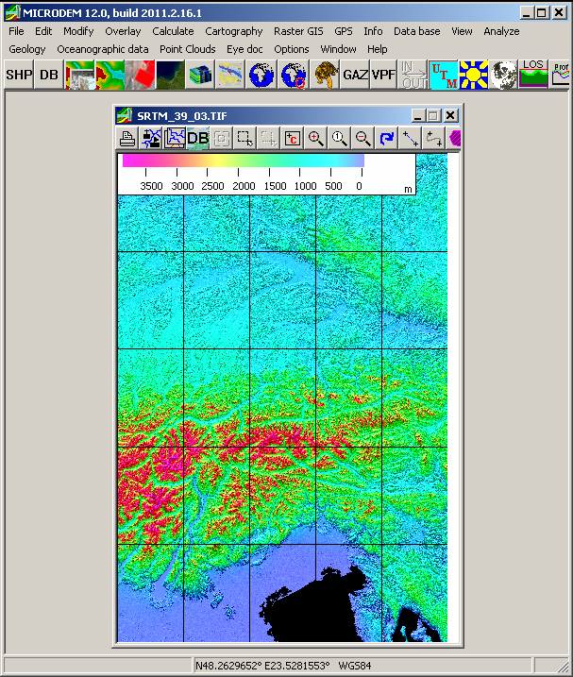Open the stacked 3D cube grid icon
The height and width of the screenshot is (677, 573).
(201, 75)
